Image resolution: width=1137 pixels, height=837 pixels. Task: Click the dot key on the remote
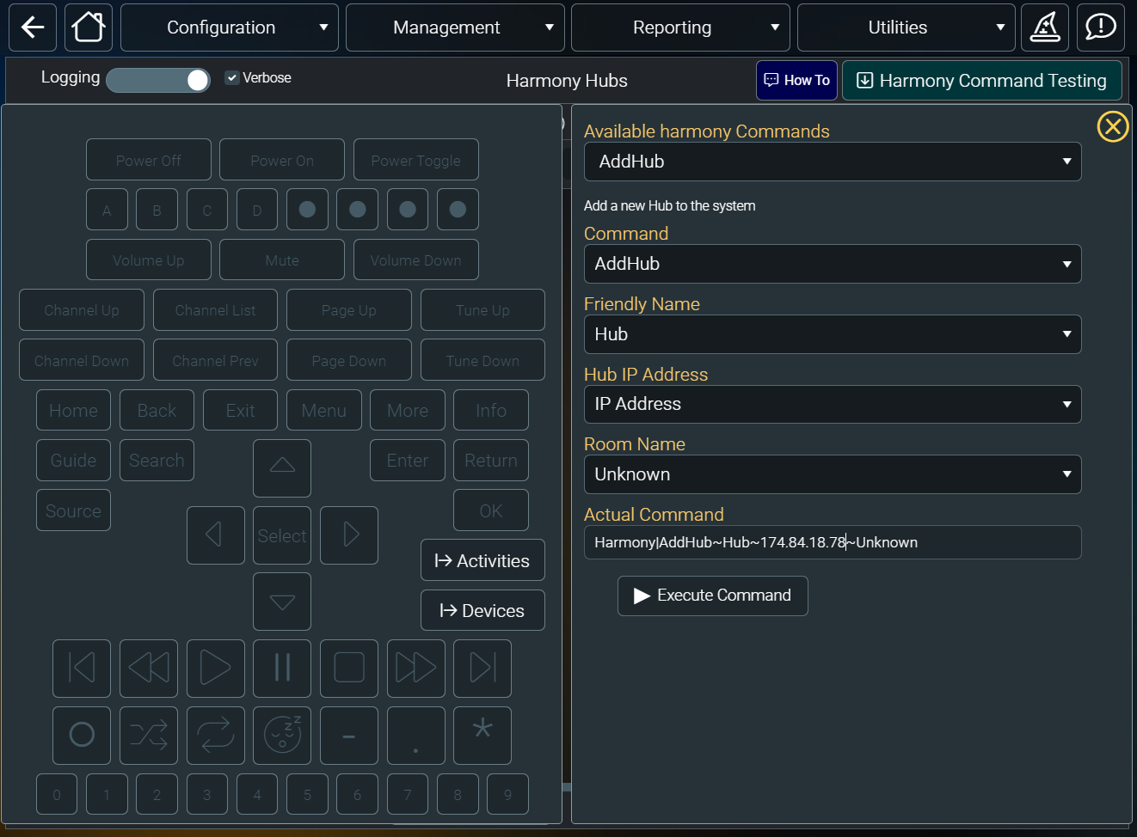416,736
